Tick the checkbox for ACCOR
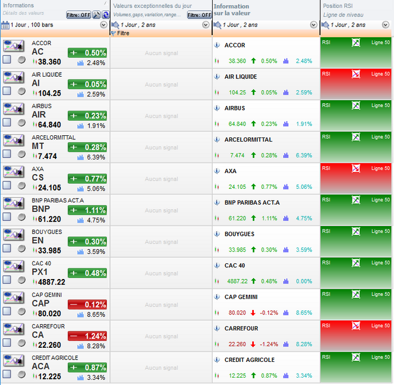The image size is (394, 385). pos(7,60)
